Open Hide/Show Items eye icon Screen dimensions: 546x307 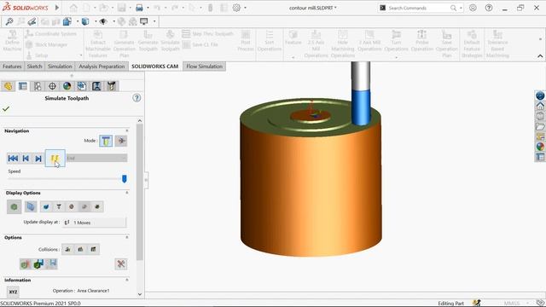(x=103, y=21)
